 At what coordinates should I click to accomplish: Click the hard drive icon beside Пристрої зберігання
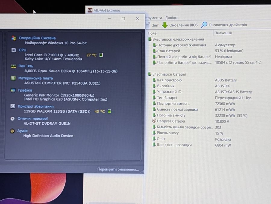[13, 106]
